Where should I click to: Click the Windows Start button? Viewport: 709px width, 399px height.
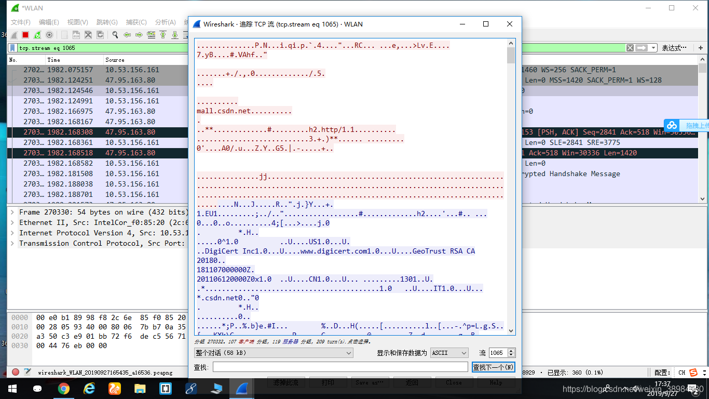(x=12, y=388)
